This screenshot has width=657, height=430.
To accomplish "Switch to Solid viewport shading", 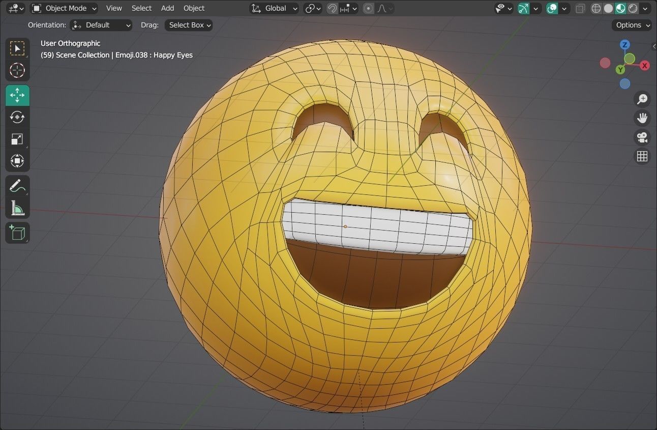I will [x=609, y=8].
